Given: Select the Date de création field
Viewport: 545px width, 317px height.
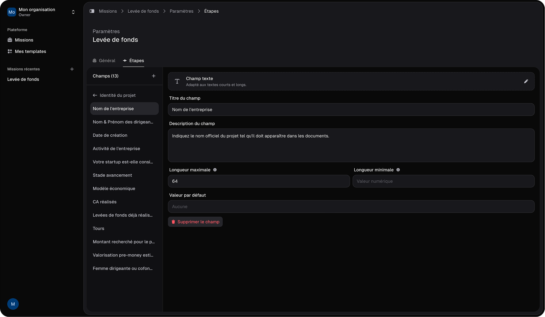Looking at the screenshot, I should (110, 135).
